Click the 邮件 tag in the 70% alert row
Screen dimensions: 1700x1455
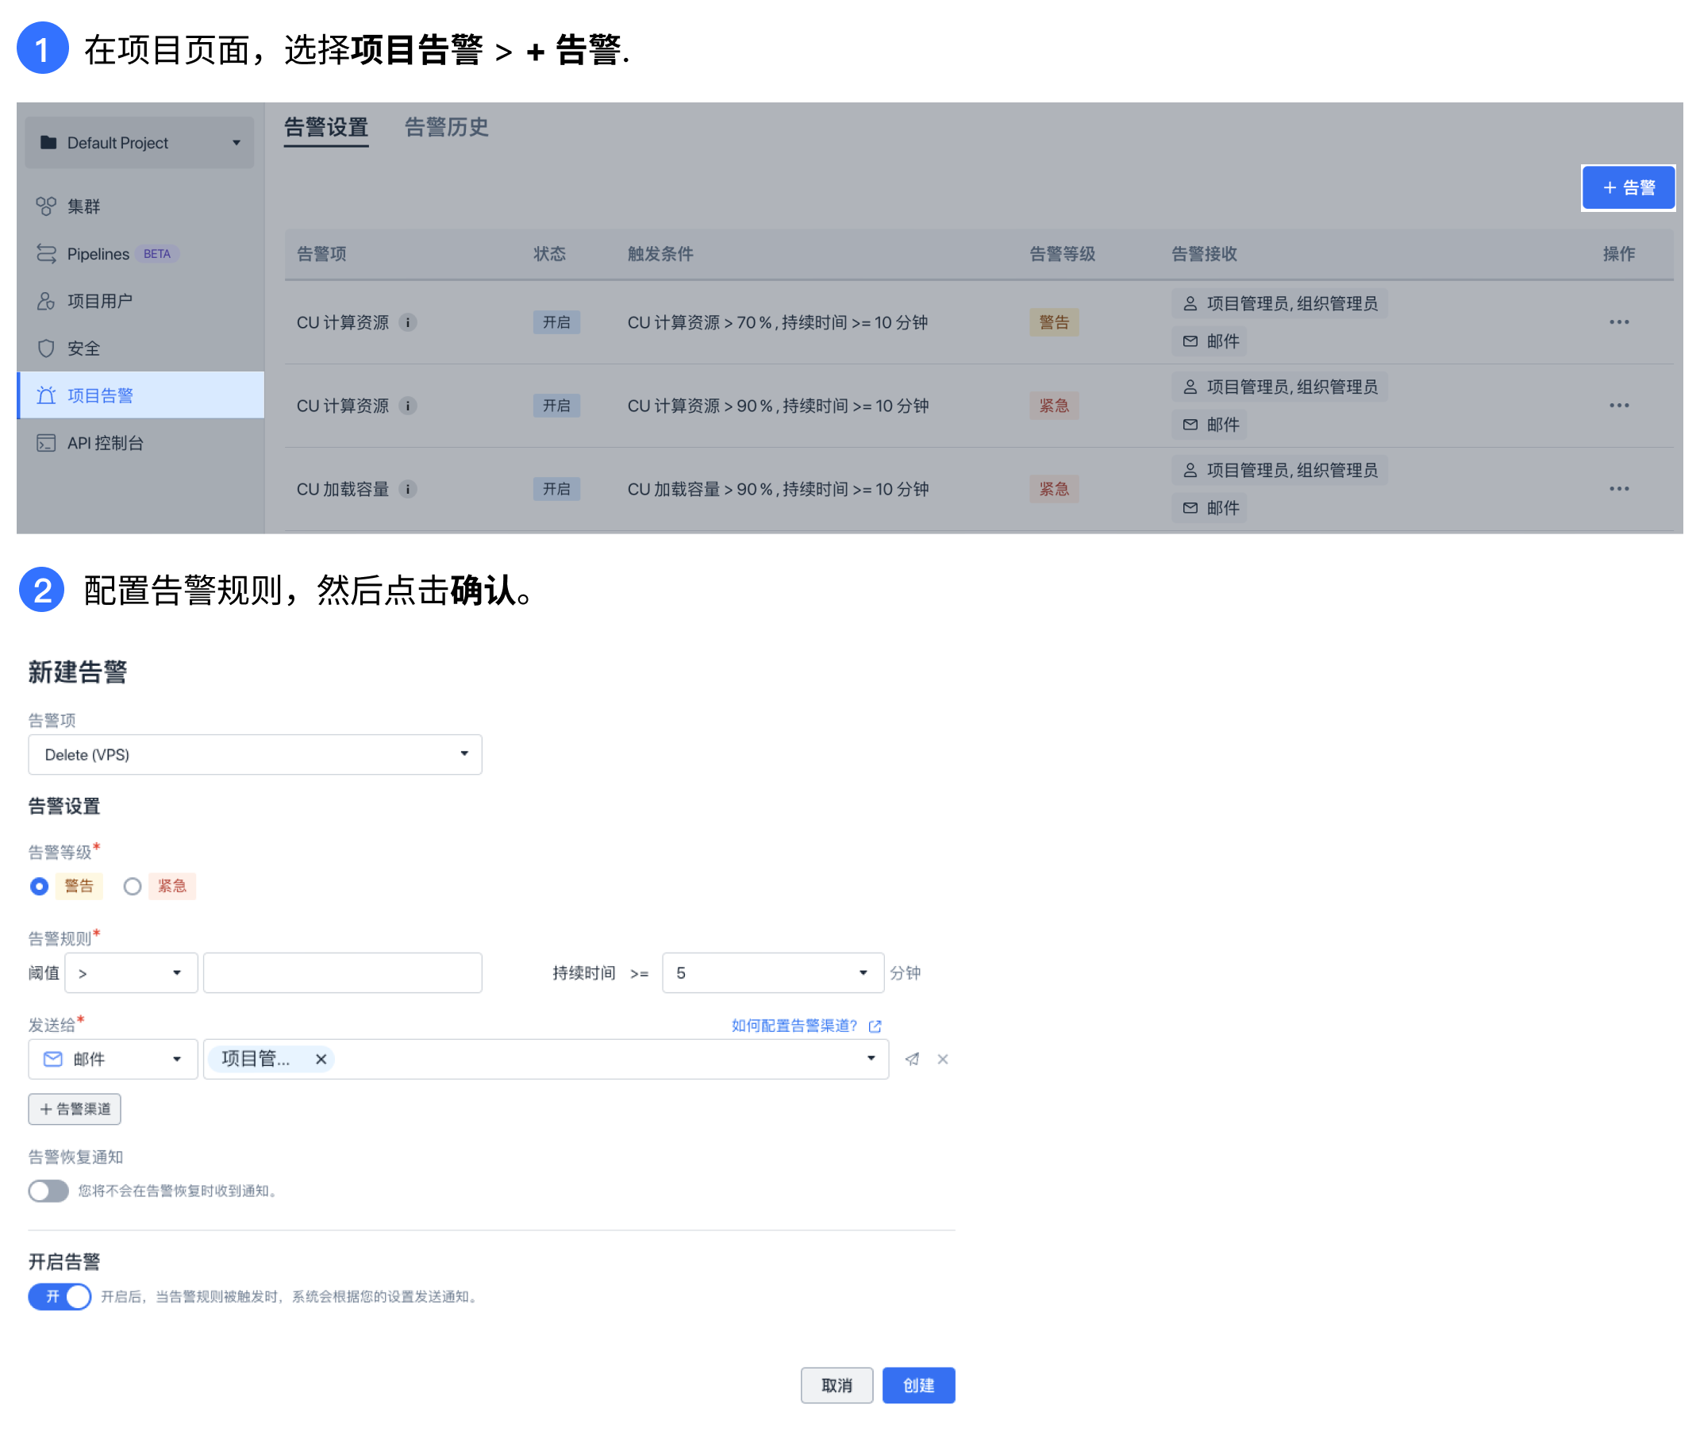coord(1210,341)
